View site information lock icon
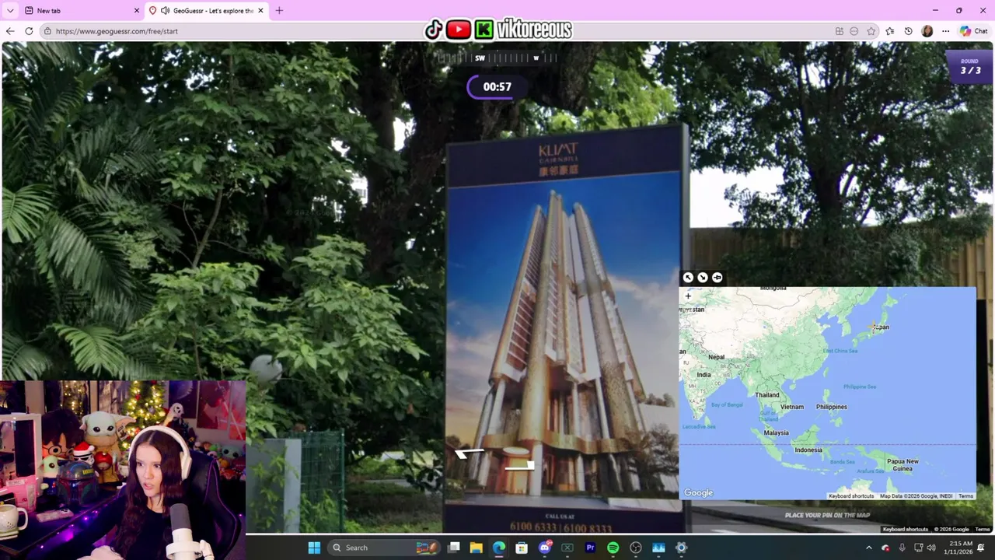The height and width of the screenshot is (560, 995). coord(47,31)
